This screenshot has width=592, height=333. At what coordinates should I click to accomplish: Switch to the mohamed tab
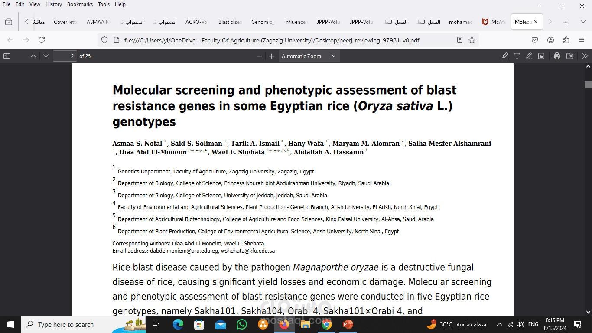[x=461, y=22]
